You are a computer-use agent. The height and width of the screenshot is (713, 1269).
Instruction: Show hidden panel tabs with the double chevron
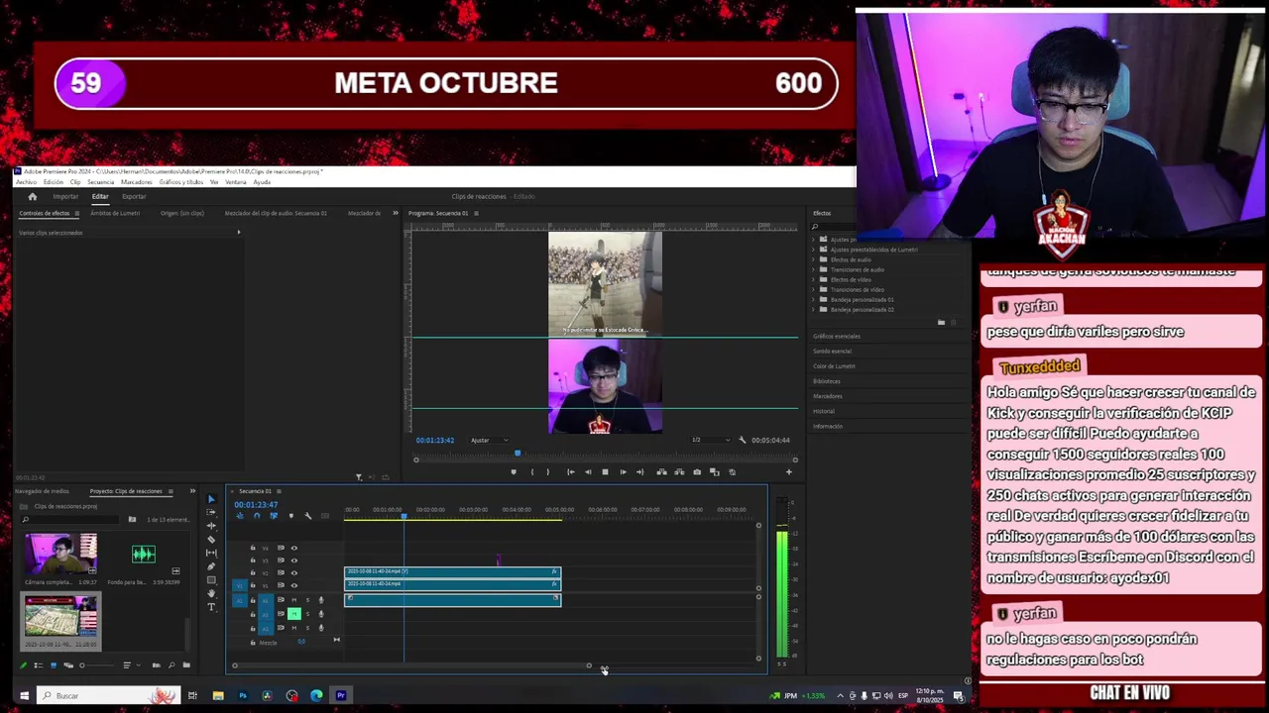coord(396,213)
